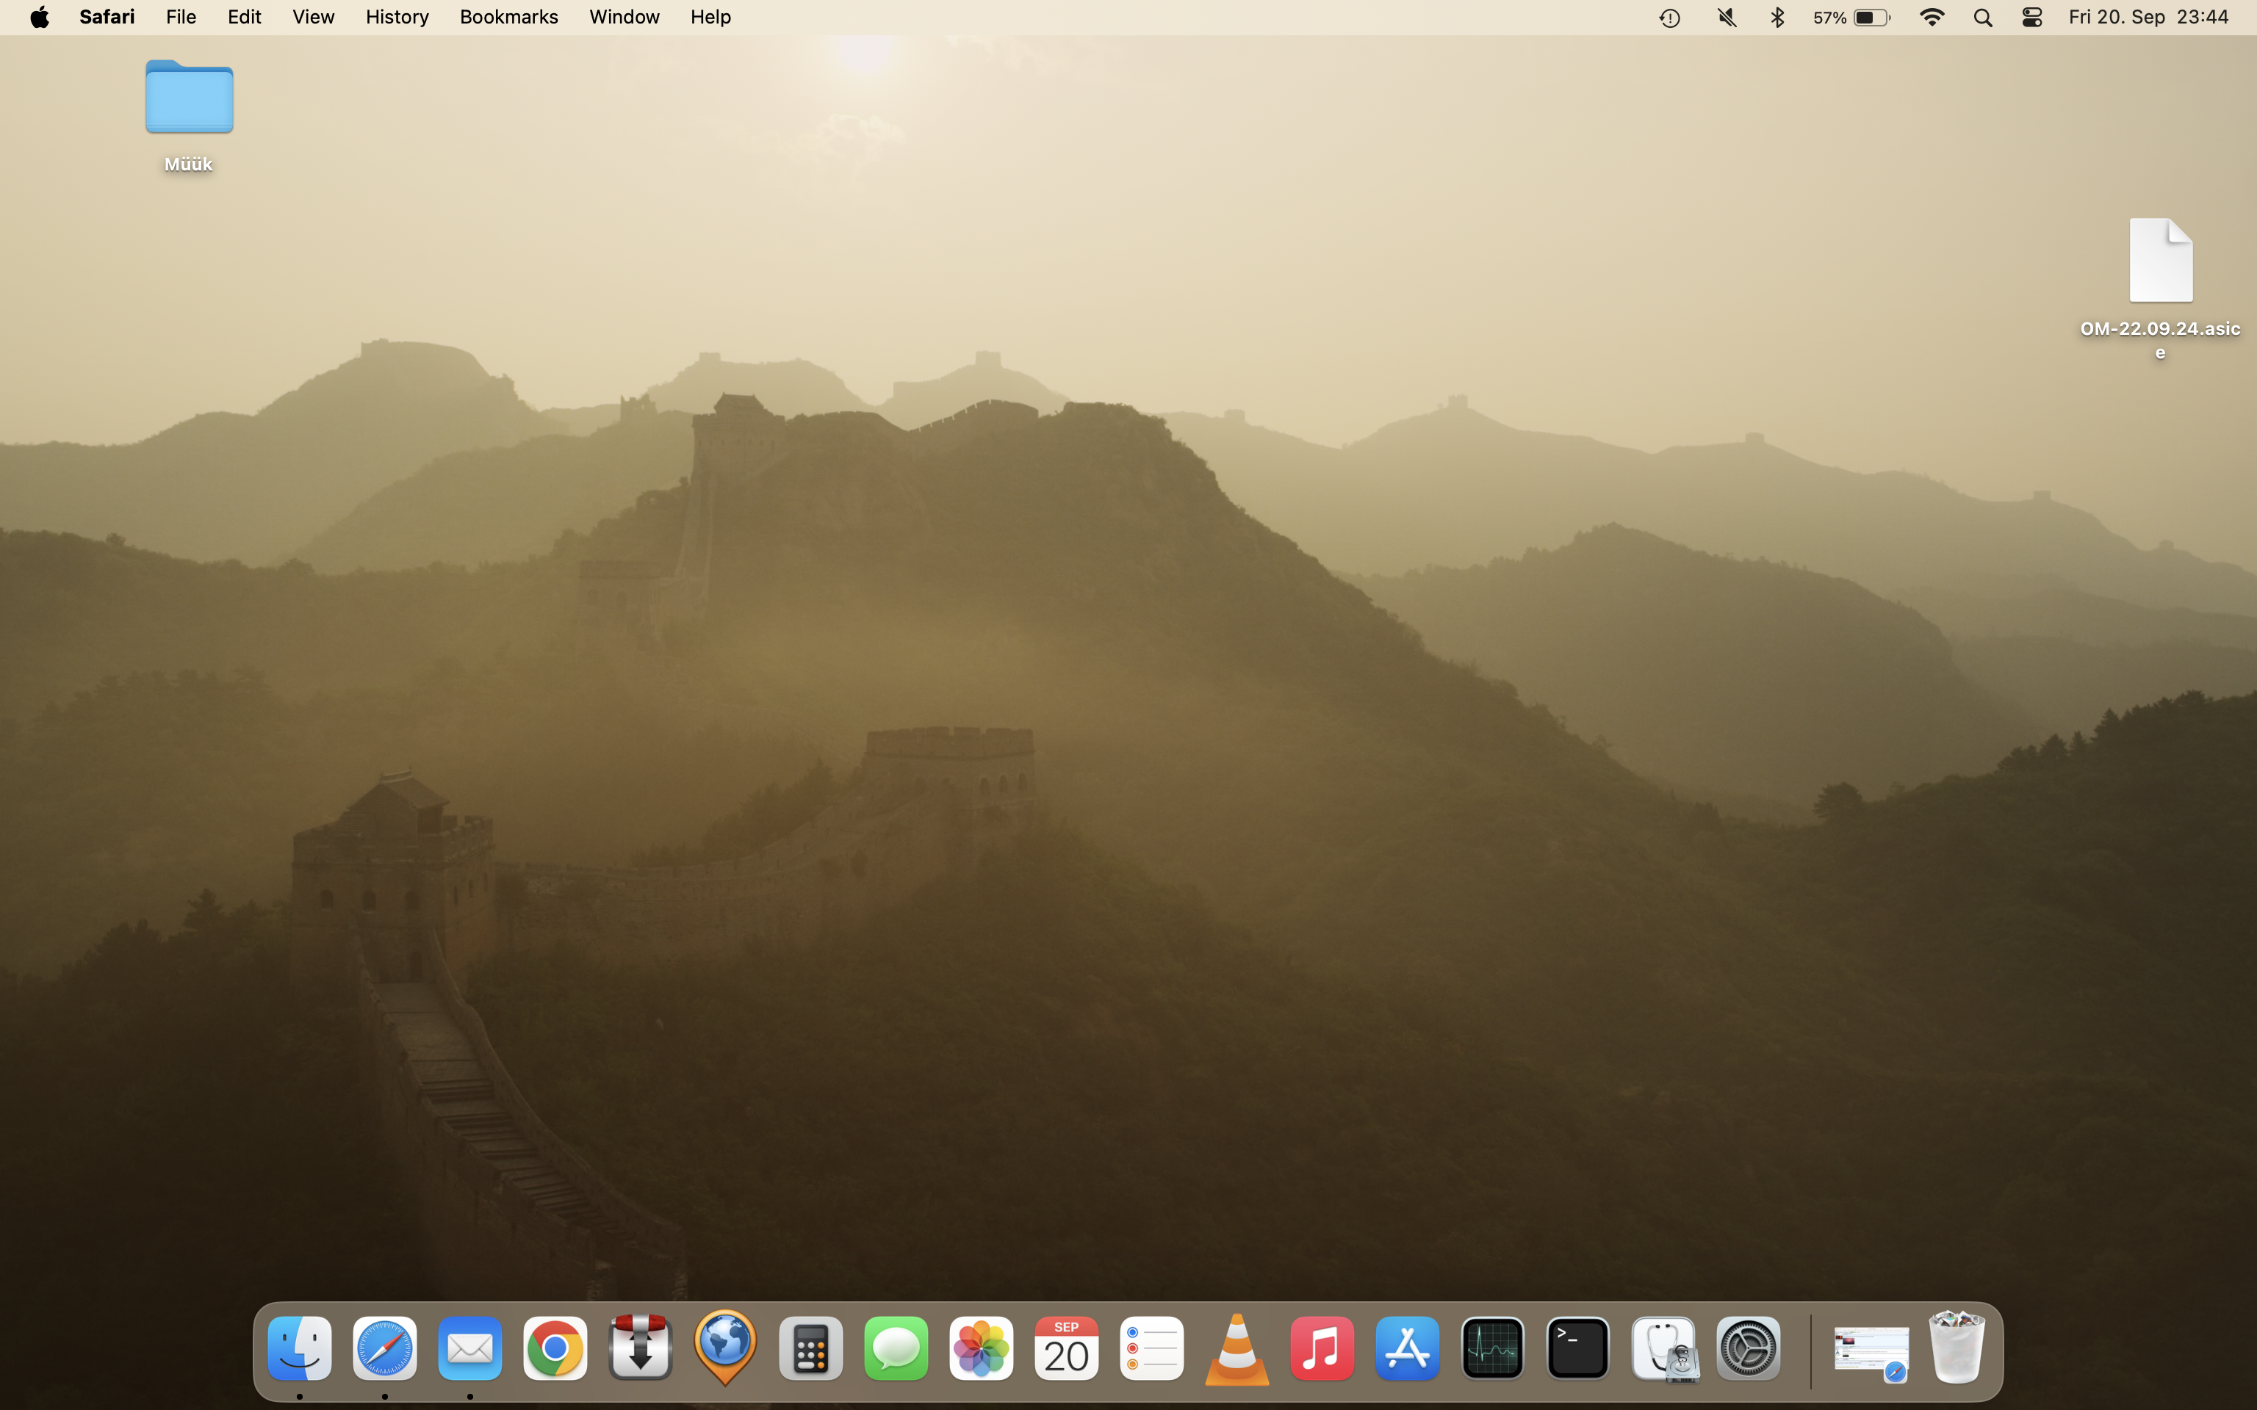
Task: Open the Mail app in Dock
Action: [470, 1348]
